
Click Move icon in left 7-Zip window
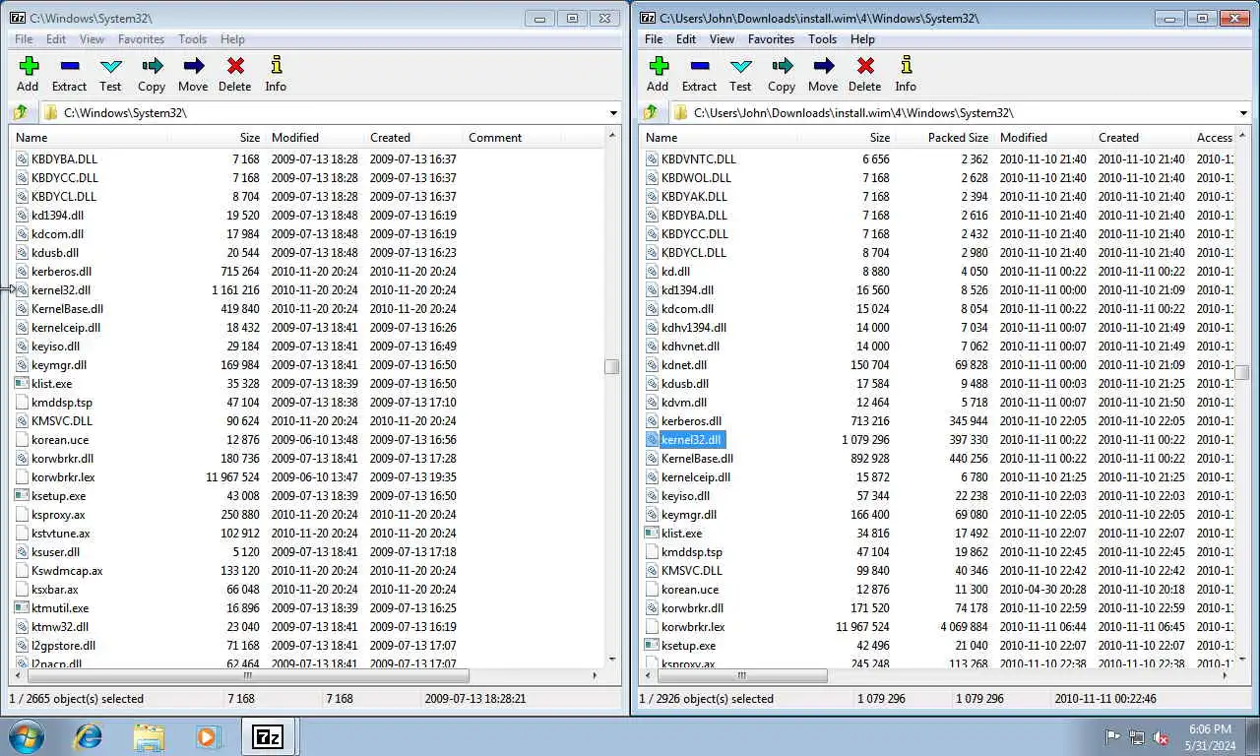tap(193, 66)
